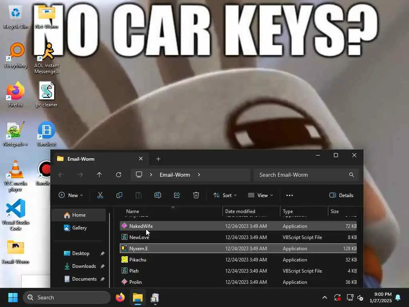Click the Delete trash icon

tap(196, 195)
